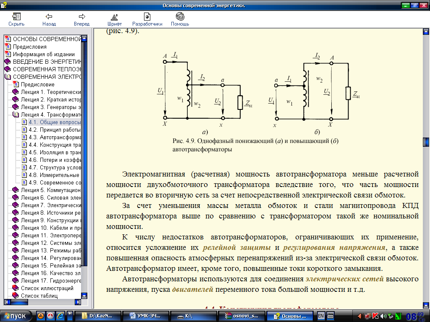Viewport: 430px width, 322px height.
Task: Open the top-level Предисловия page
Action: [30, 47]
